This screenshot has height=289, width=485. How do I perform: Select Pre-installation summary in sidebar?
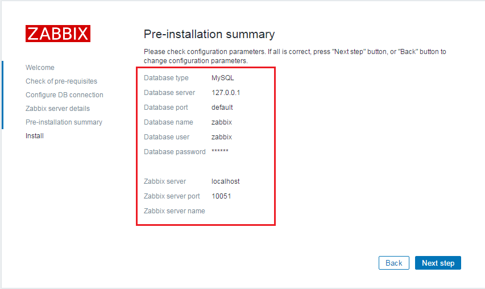pos(64,122)
